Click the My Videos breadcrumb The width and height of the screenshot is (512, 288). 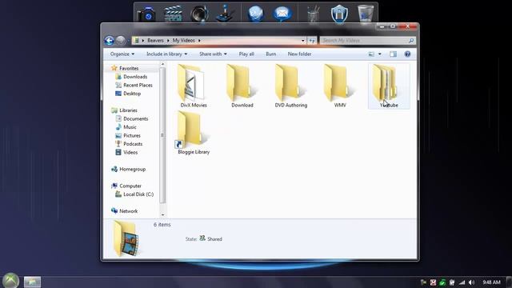(183, 41)
